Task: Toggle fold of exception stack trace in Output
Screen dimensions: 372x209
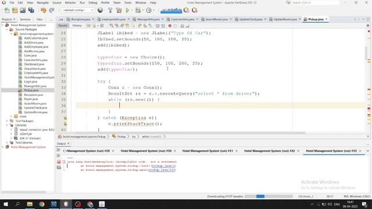Action: [64, 161]
